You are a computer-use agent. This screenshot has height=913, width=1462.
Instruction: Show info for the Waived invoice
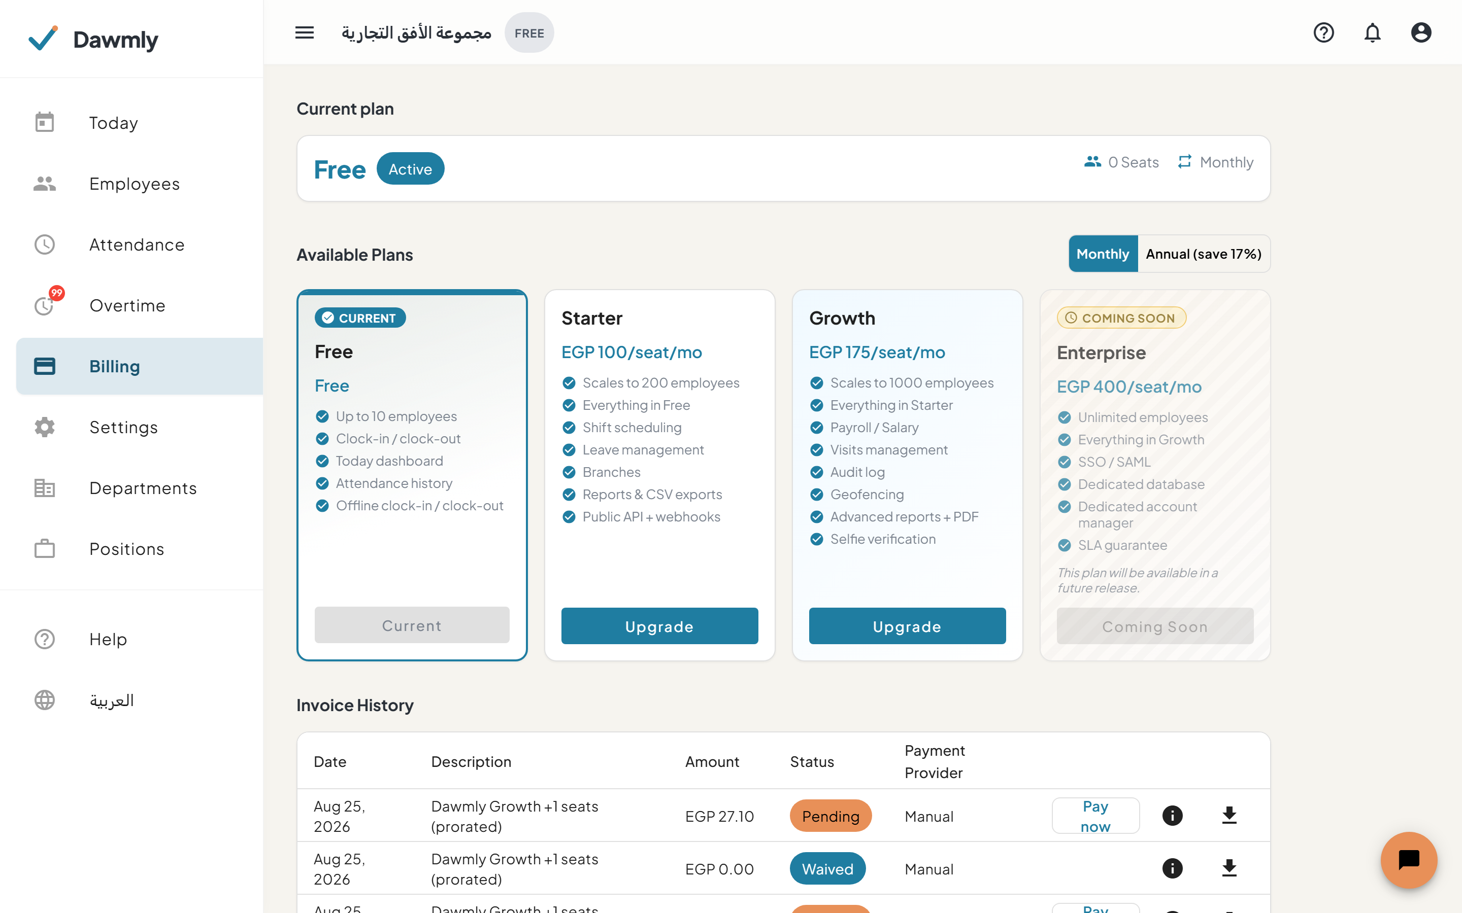(x=1172, y=868)
